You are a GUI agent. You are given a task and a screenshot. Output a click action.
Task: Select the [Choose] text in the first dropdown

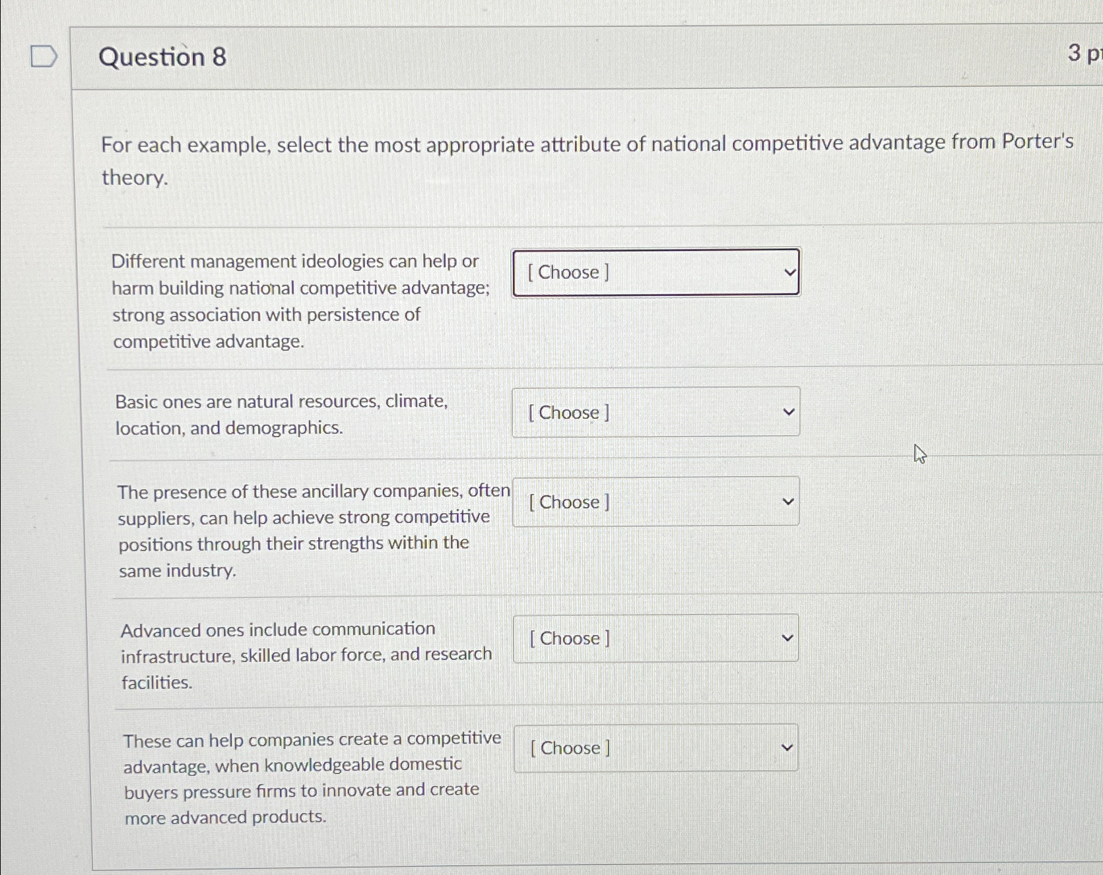[566, 272]
